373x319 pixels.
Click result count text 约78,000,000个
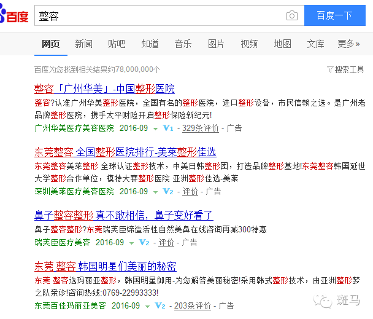[x=134, y=69]
